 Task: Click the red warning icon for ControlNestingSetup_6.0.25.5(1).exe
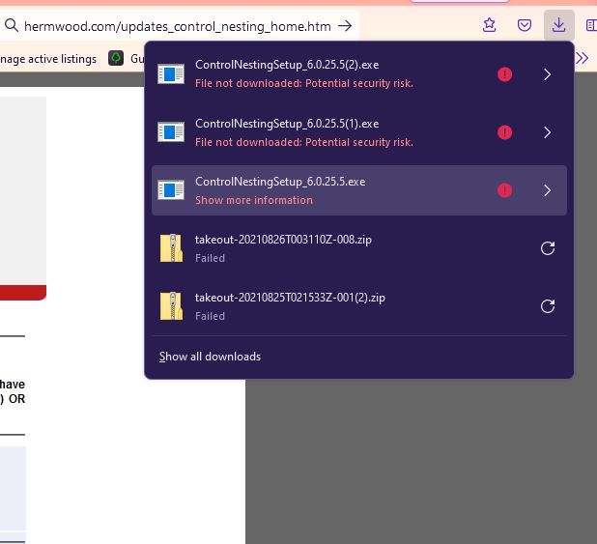[x=504, y=132]
